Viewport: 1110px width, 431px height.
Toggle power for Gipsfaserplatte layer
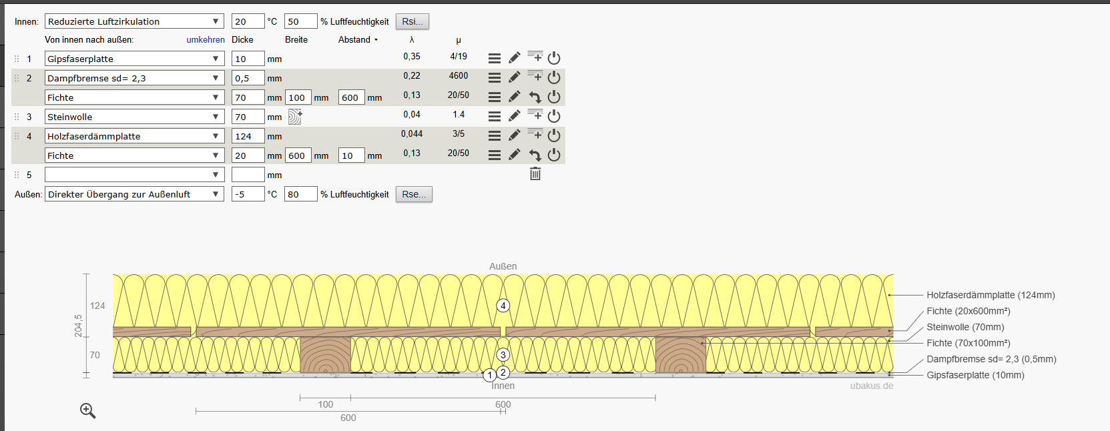click(554, 59)
